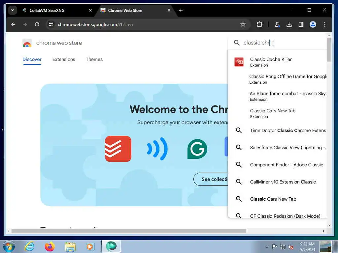Click the Todoist red icon in banner
Image resolution: width=338 pixels, height=253 pixels.
pyautogui.click(x=118, y=149)
